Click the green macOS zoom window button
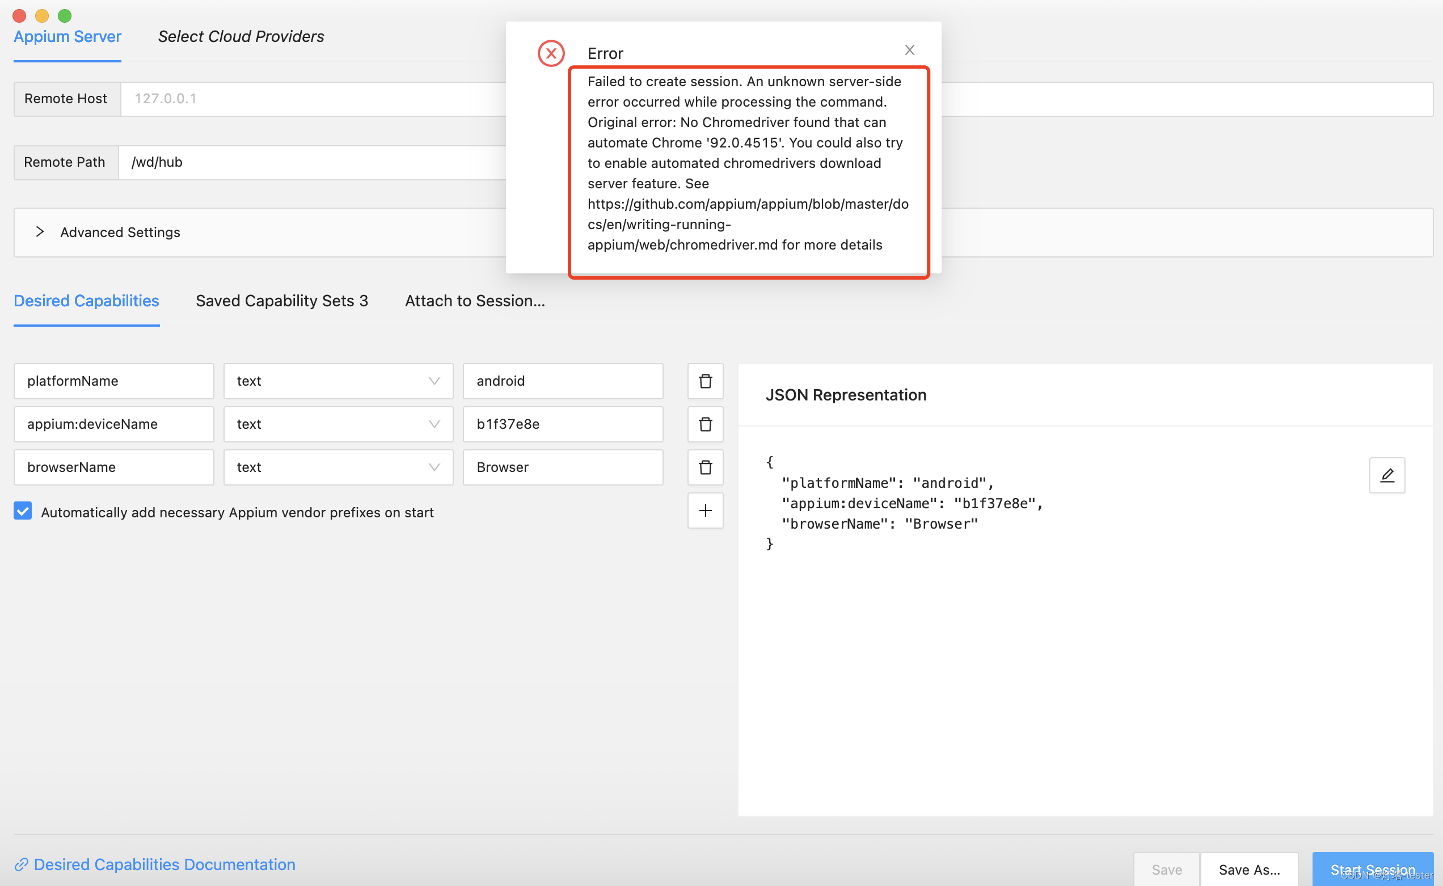 click(65, 15)
